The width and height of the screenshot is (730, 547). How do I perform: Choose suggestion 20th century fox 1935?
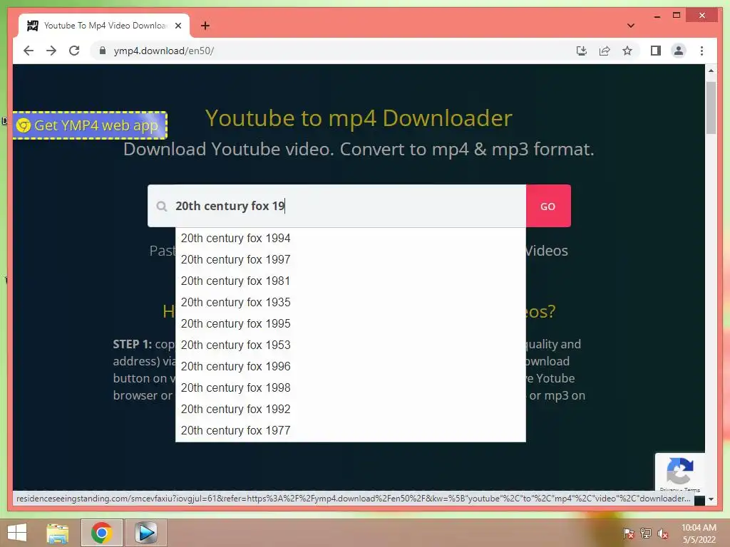tap(351, 302)
